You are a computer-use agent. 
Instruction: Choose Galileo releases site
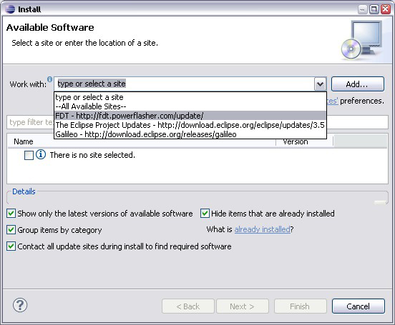coord(190,134)
